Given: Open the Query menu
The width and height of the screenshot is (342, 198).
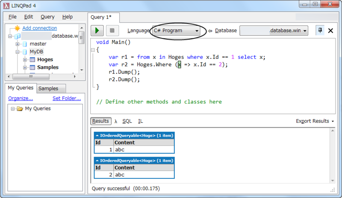Looking at the screenshot, I should tap(47, 17).
